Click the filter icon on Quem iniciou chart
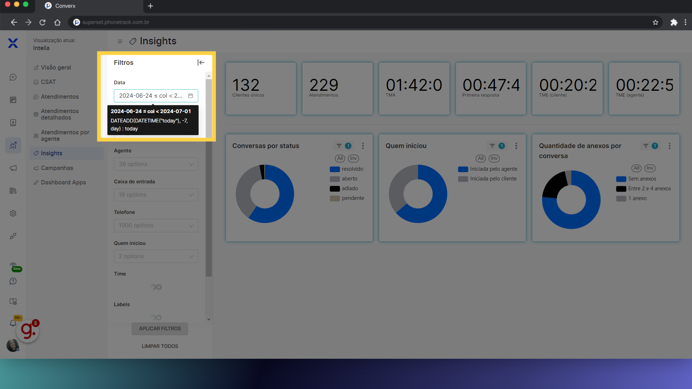 (492, 146)
